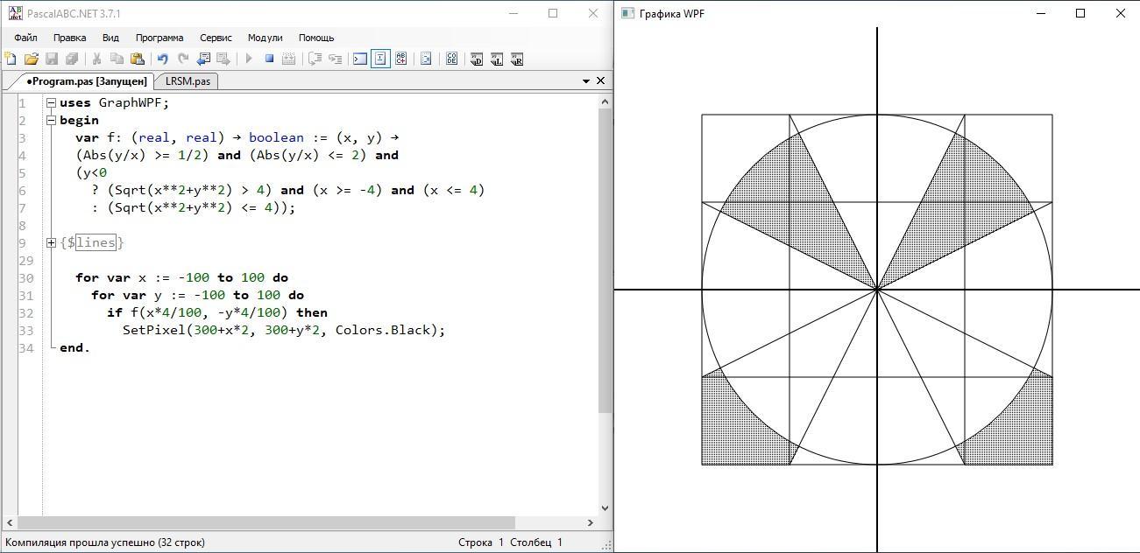This screenshot has height=553, width=1140.
Task: Expand the collapsed $lines region
Action: 51,242
